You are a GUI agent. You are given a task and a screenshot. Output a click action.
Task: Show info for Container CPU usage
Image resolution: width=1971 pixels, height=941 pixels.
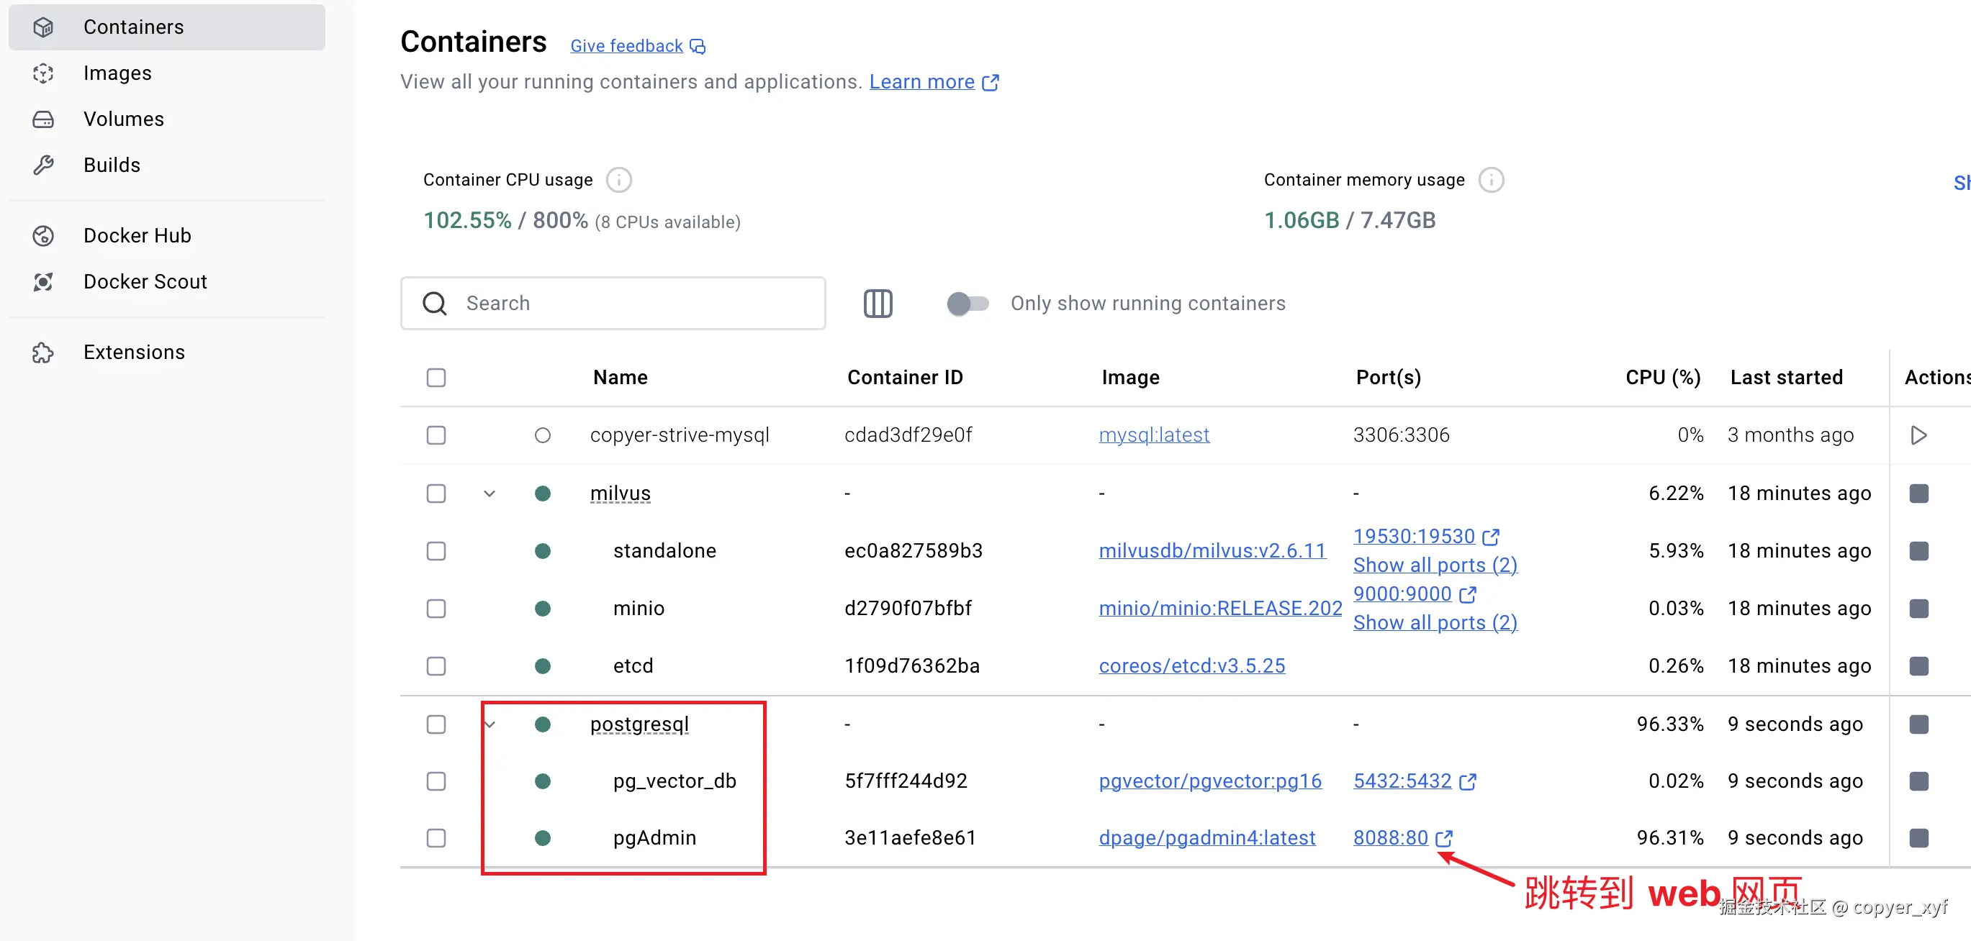click(x=618, y=180)
